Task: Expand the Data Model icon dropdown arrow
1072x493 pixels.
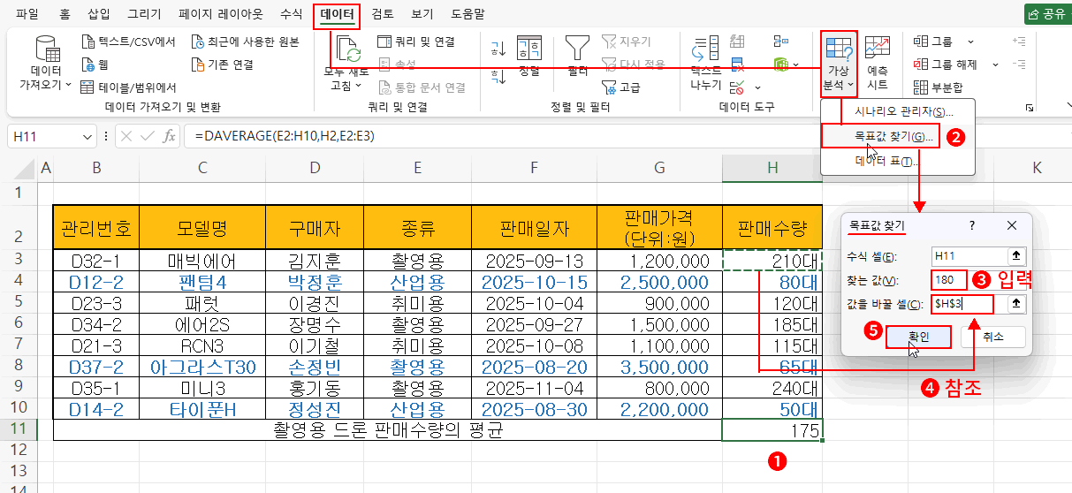Action: pyautogui.click(x=796, y=64)
